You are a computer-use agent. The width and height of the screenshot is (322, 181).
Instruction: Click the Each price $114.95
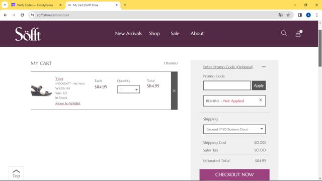coord(101,87)
